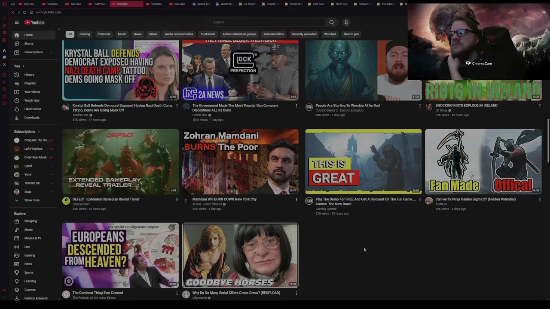
Task: Expand the Subscriptions section chevron
Action: point(39,132)
